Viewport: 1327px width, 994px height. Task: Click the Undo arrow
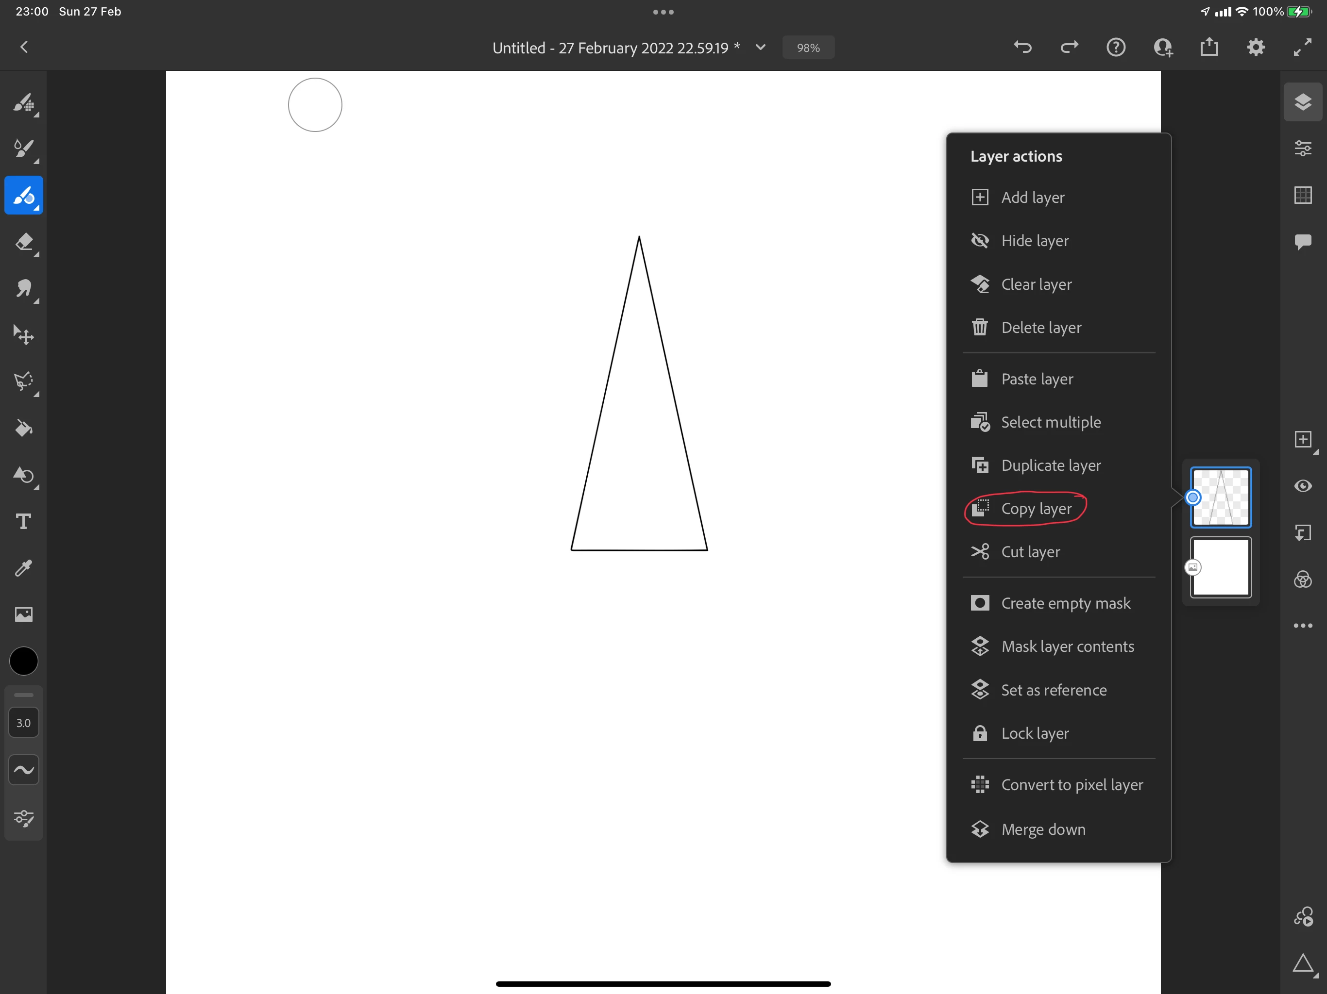[1022, 48]
